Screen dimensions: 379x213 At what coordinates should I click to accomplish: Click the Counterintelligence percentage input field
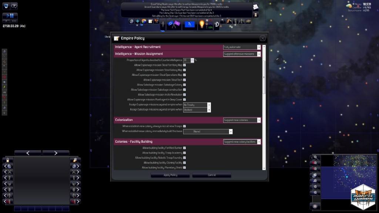[x=187, y=60]
